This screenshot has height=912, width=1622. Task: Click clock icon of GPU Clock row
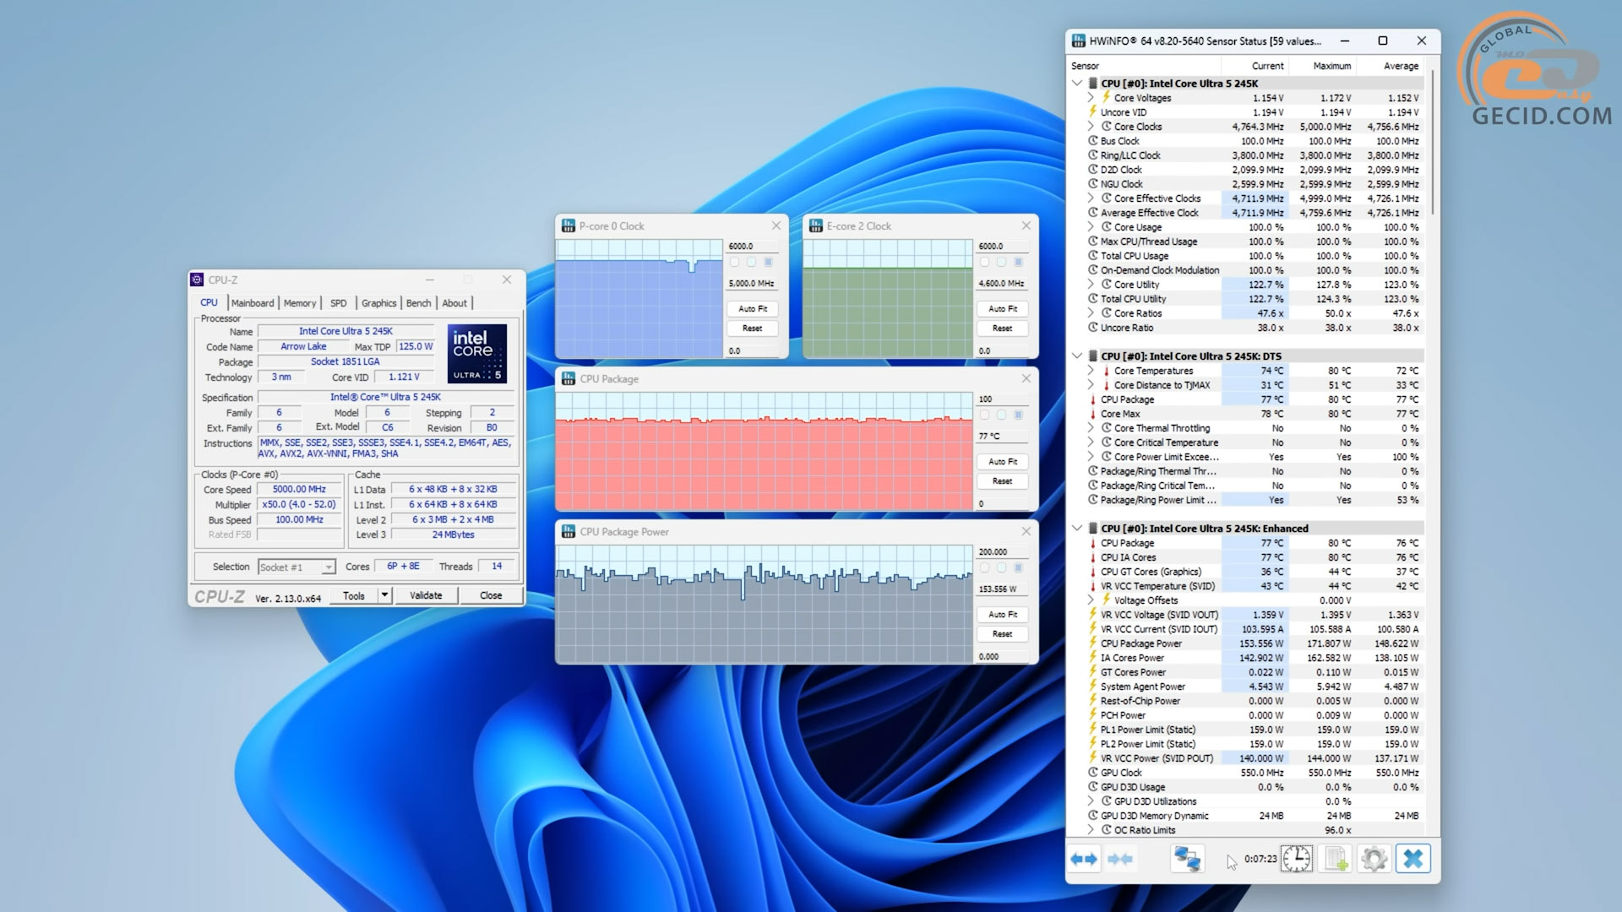coord(1093,773)
